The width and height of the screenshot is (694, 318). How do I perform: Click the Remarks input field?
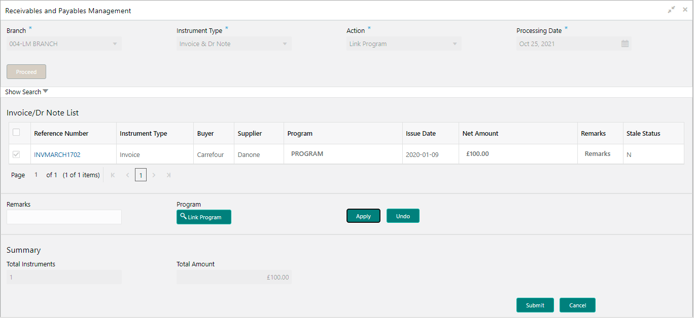[64, 217]
